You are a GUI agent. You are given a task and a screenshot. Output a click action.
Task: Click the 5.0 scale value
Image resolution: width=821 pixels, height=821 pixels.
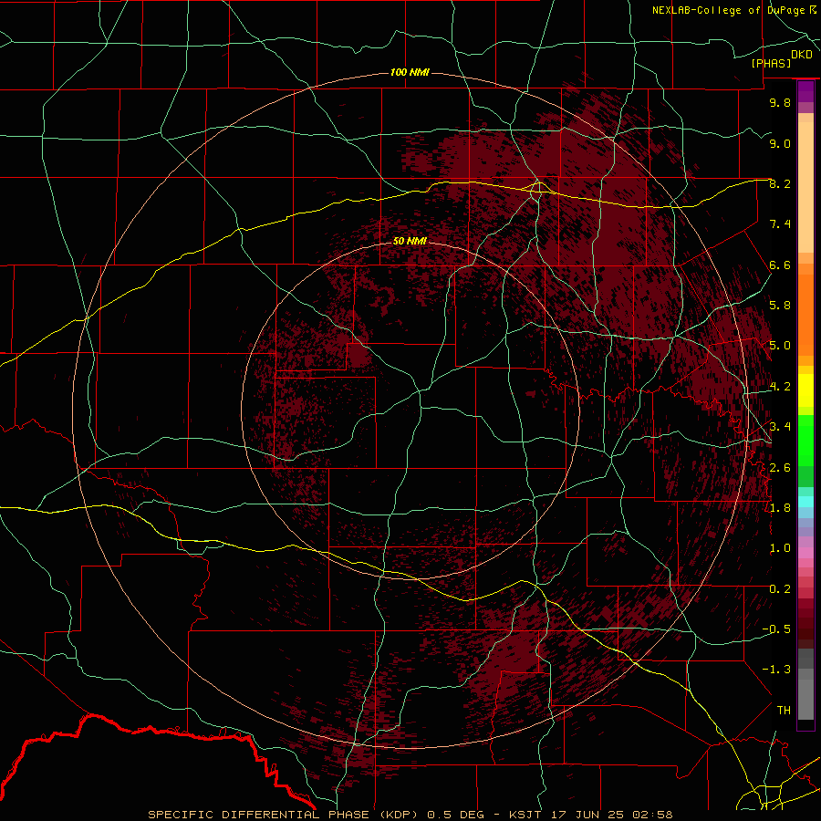780,346
